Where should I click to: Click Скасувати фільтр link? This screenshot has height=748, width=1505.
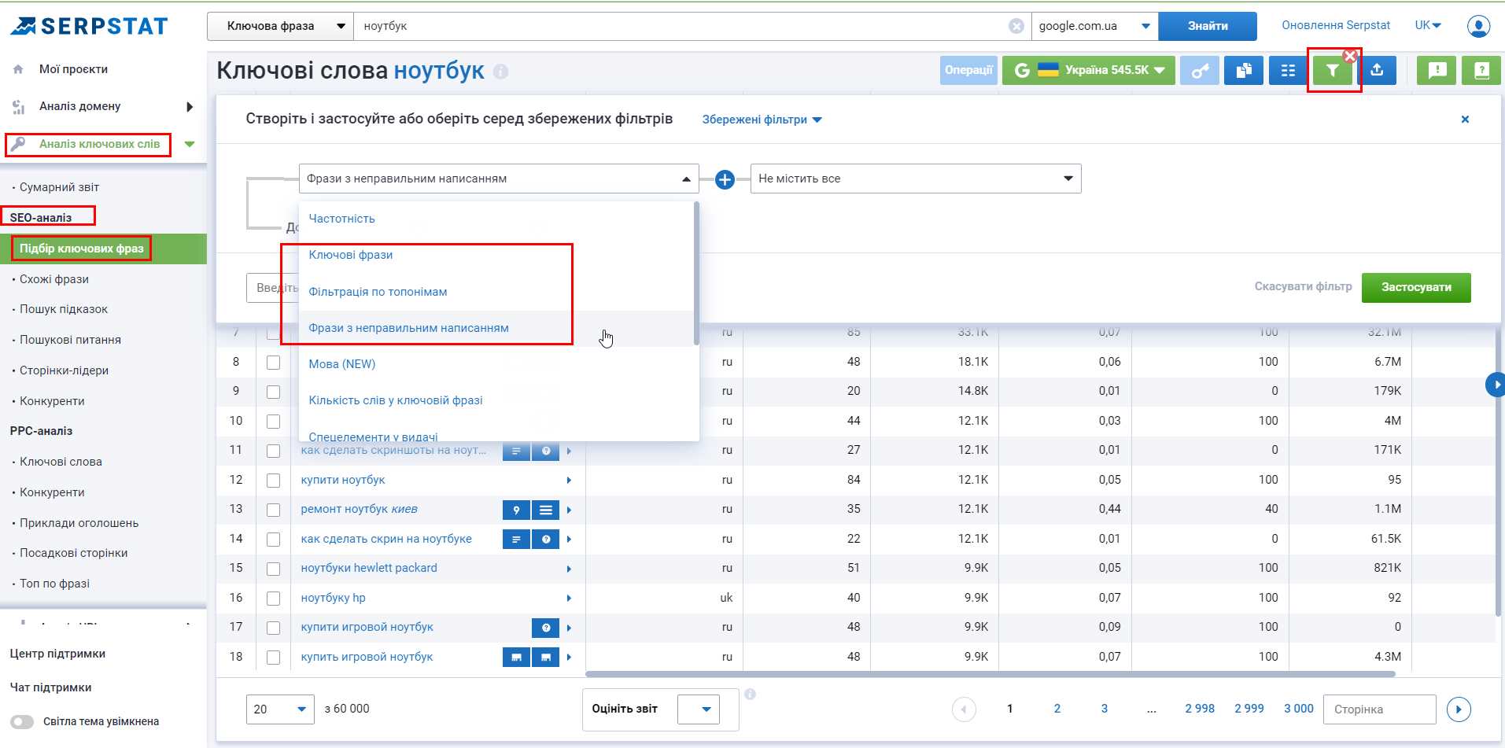click(x=1303, y=286)
